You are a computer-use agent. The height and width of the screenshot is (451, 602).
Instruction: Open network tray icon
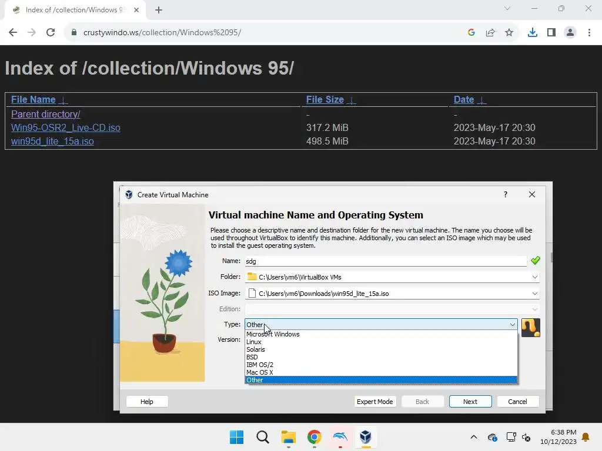click(x=511, y=437)
